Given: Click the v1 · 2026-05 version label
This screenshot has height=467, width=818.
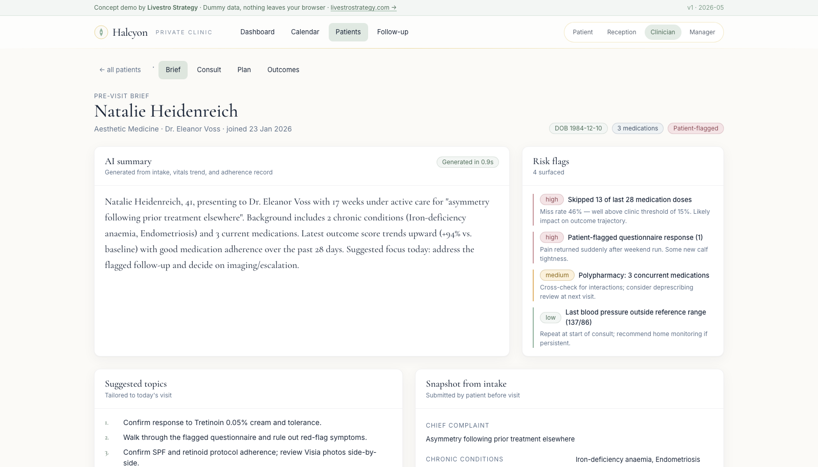Looking at the screenshot, I should pyautogui.click(x=705, y=8).
